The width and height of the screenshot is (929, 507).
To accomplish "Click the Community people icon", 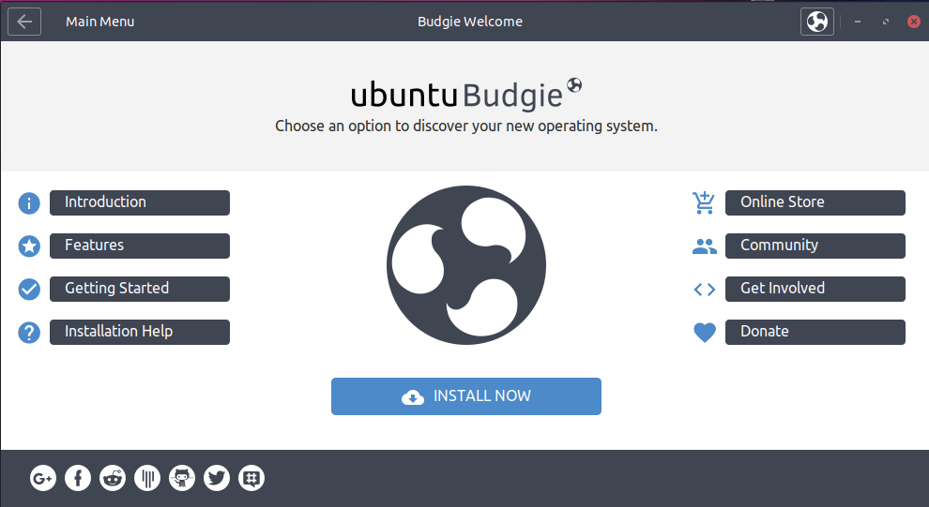I will pos(704,246).
